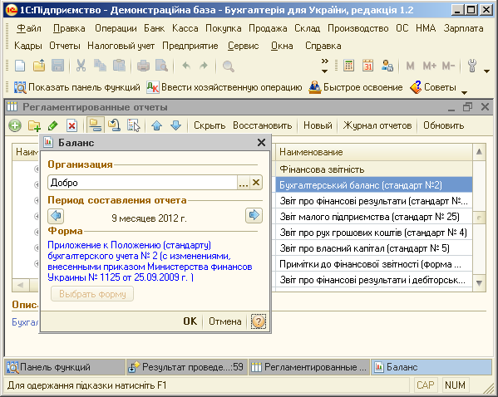Click Ввести хозяйственную операцию
This screenshot has width=498, height=397.
[x=224, y=87]
